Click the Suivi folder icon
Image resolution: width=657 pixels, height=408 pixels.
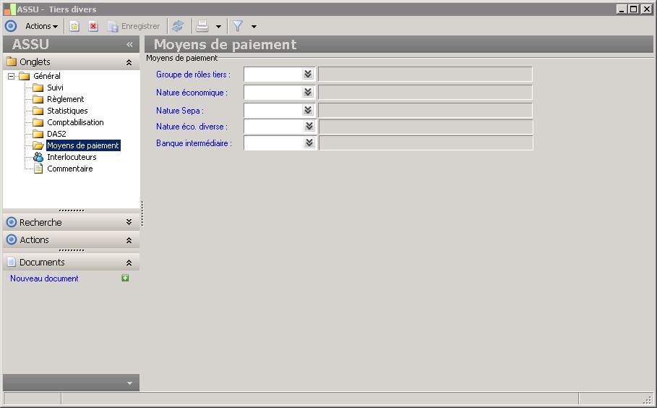tap(38, 88)
